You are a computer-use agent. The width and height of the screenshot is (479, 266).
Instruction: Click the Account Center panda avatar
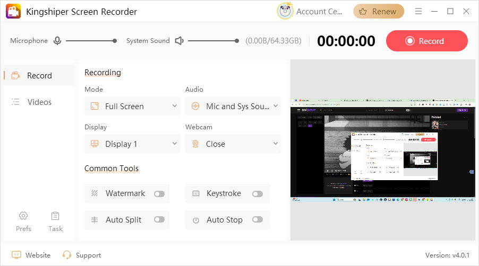(x=285, y=11)
